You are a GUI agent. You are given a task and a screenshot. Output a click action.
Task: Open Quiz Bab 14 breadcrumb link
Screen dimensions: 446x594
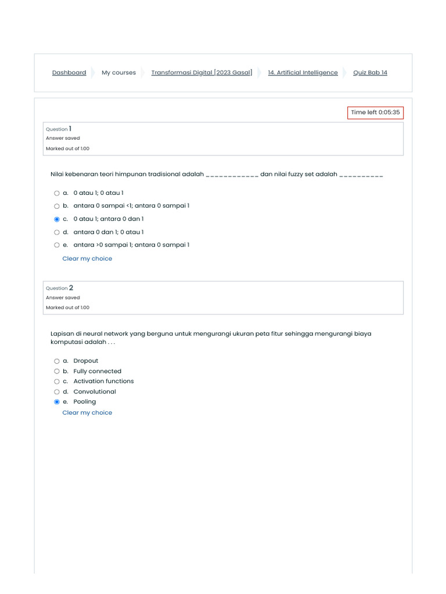[x=370, y=73]
